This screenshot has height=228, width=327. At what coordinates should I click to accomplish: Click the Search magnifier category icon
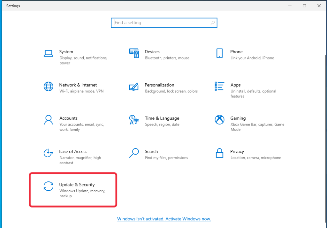[x=134, y=153]
